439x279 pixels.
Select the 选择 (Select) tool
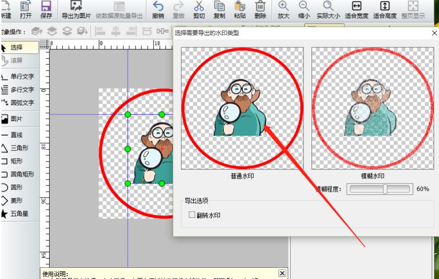pyautogui.click(x=20, y=48)
